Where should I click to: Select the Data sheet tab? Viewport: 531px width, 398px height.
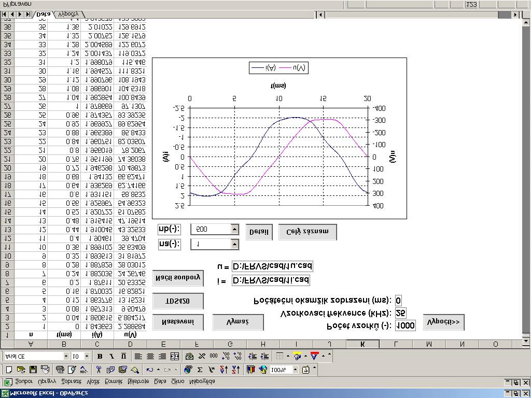pyautogui.click(x=44, y=14)
